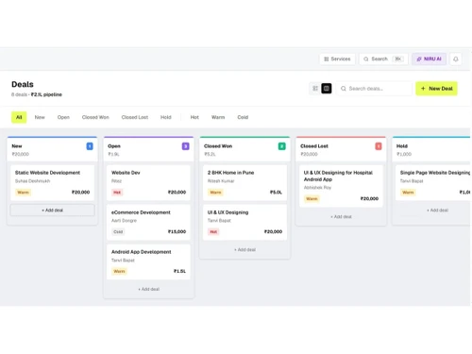Select the All filter tab
Image resolution: width=472 pixels, height=354 pixels.
19,117
